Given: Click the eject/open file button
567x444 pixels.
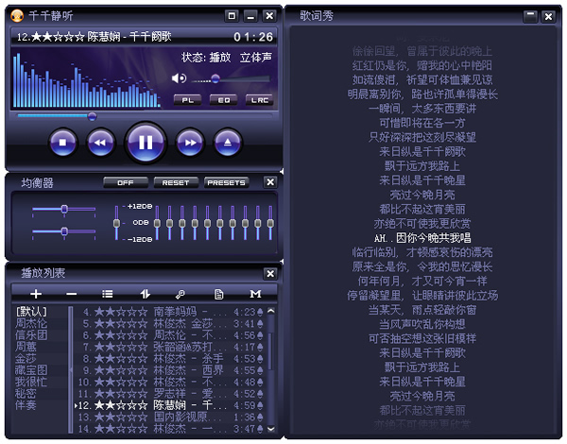Looking at the screenshot, I should tap(228, 143).
